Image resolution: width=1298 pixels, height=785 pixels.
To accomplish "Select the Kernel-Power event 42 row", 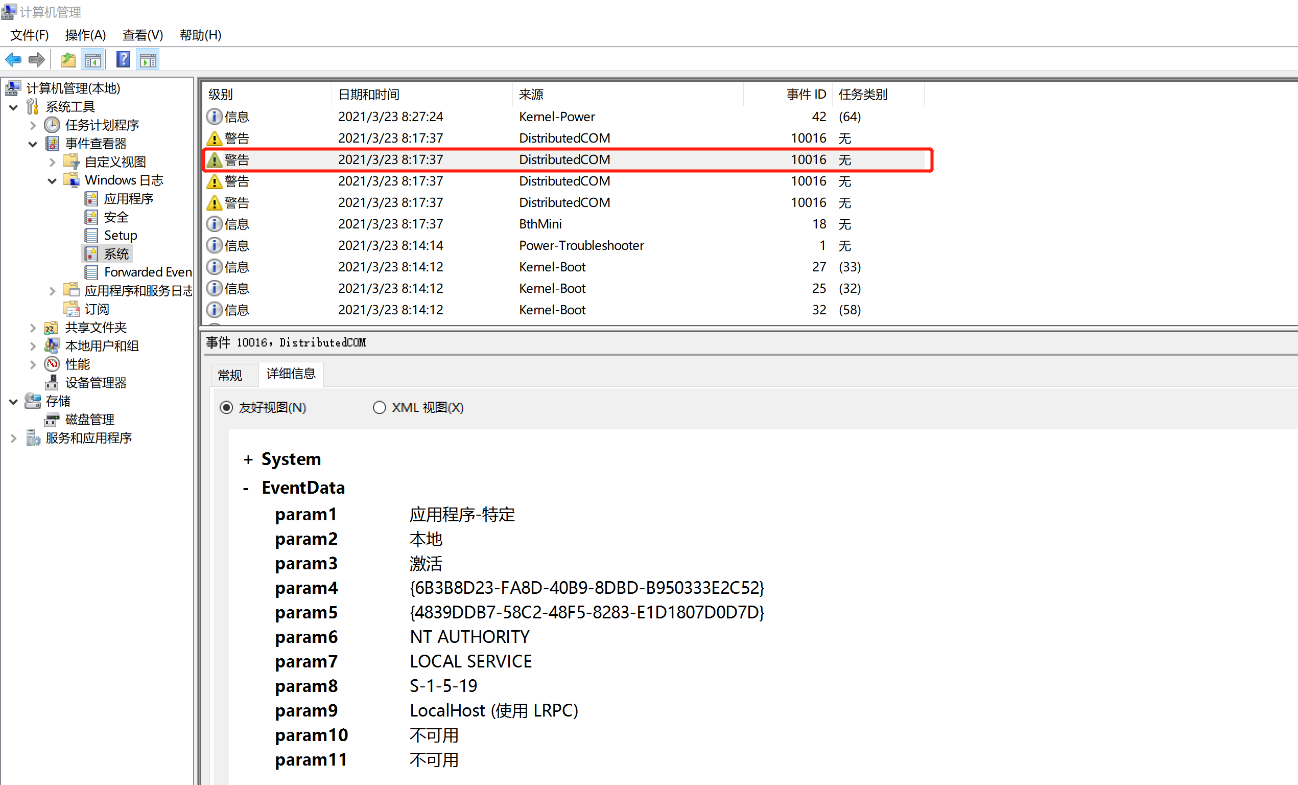I will point(557,117).
